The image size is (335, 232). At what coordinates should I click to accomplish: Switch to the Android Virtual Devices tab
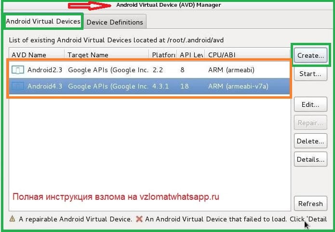[43, 21]
